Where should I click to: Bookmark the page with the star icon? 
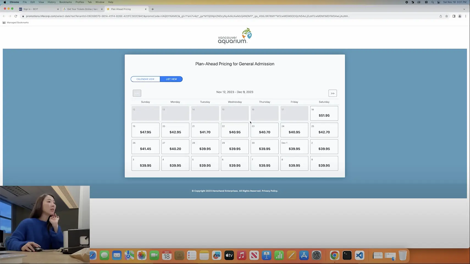[x=447, y=16]
